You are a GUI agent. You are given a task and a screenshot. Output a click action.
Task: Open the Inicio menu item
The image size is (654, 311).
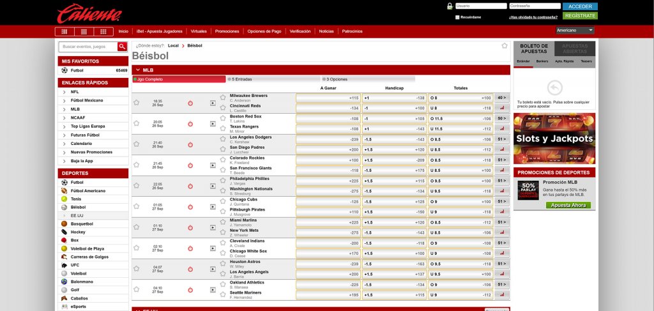[x=123, y=31]
